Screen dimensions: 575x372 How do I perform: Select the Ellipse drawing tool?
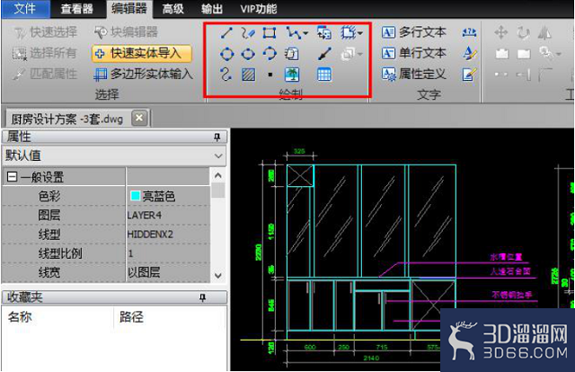click(x=248, y=54)
